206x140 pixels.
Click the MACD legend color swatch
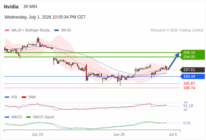tap(7, 117)
